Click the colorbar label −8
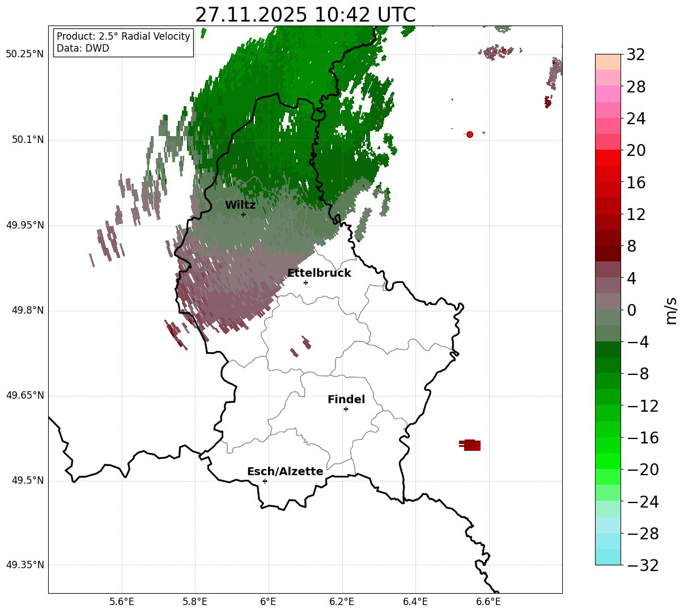684x613 pixels. click(638, 374)
